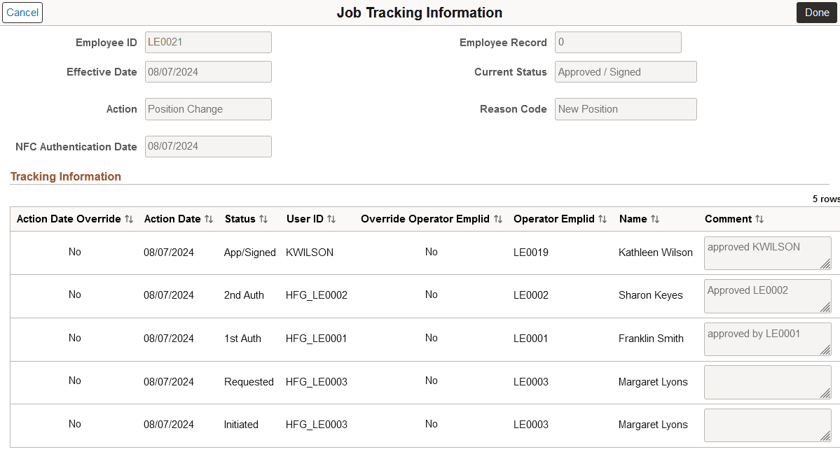The width and height of the screenshot is (840, 468).
Task: Click Kathleen Wilson's comment box
Action: (767, 253)
